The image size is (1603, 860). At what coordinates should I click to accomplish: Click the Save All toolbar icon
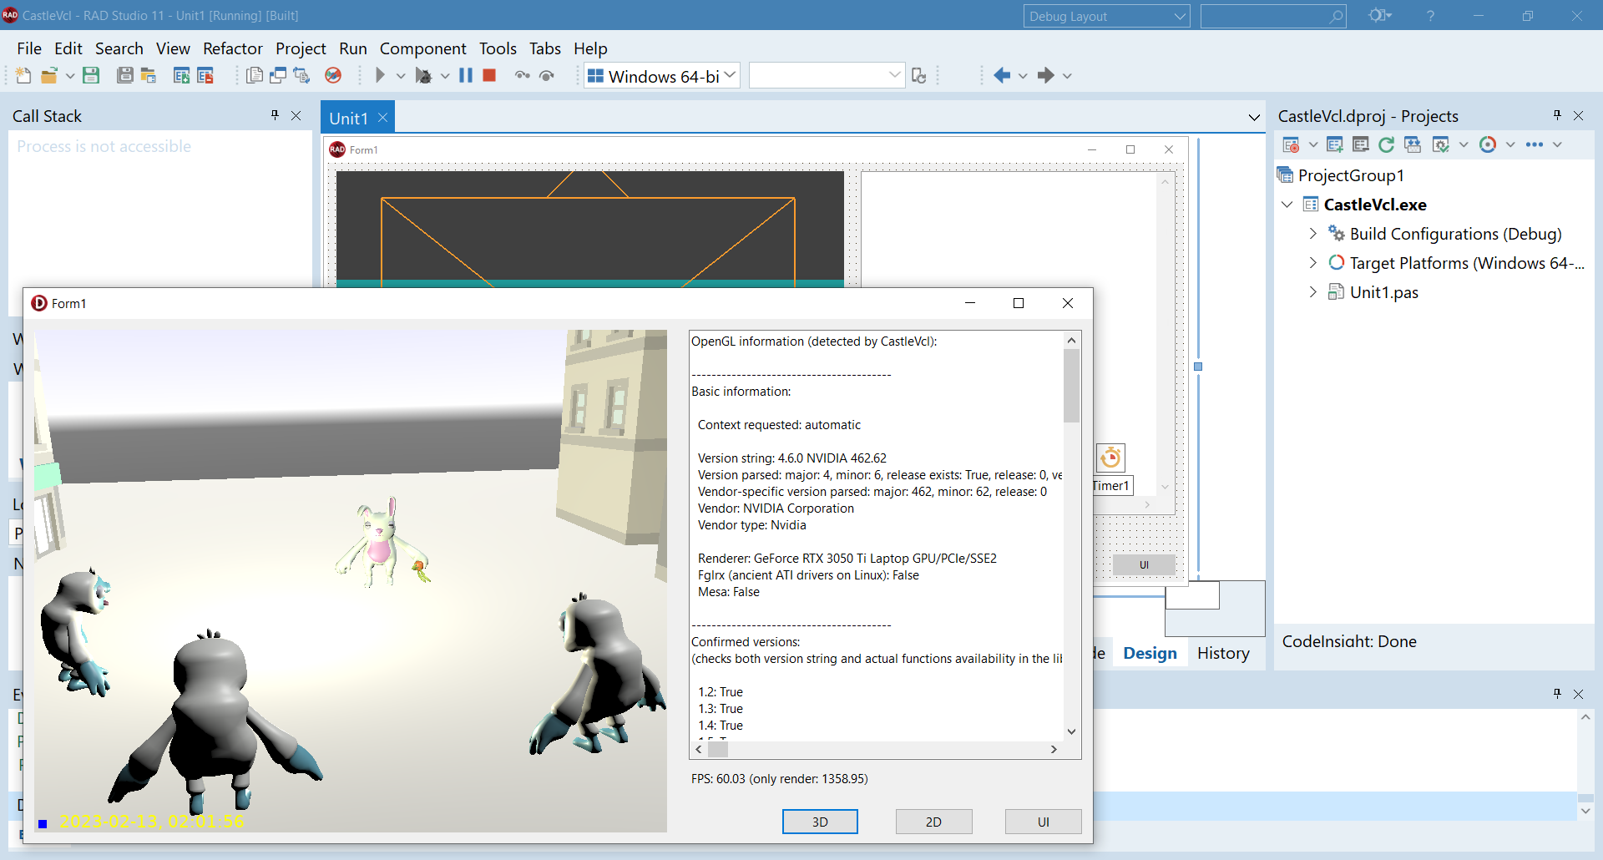click(125, 76)
